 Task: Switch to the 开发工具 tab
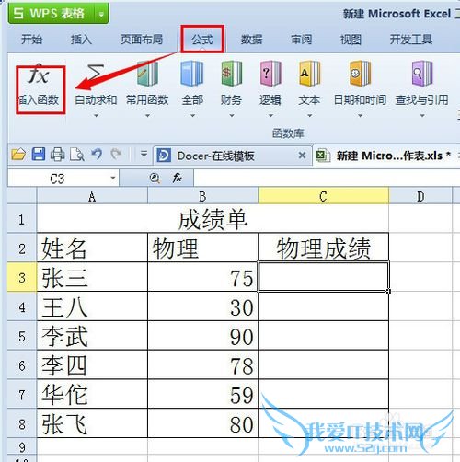coord(411,40)
